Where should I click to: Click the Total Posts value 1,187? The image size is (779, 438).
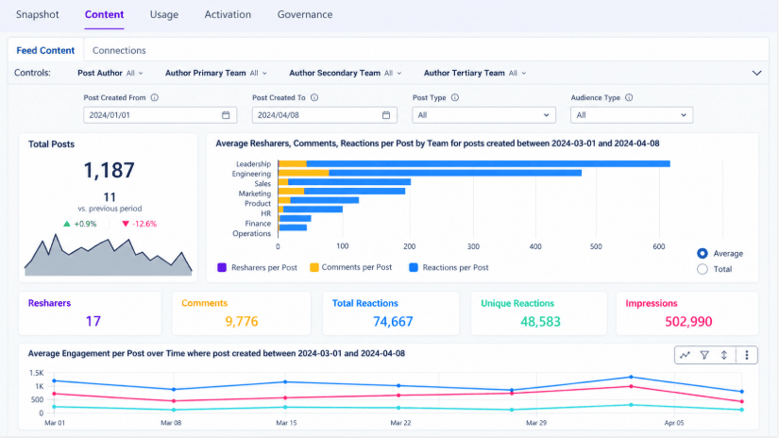point(109,170)
